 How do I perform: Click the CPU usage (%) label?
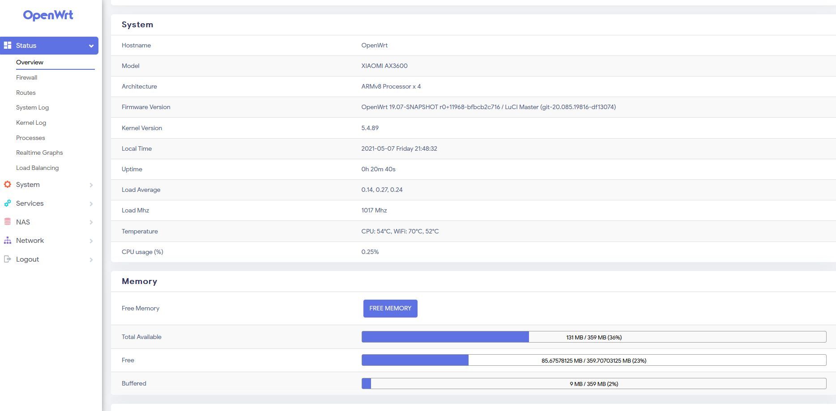(x=142, y=252)
